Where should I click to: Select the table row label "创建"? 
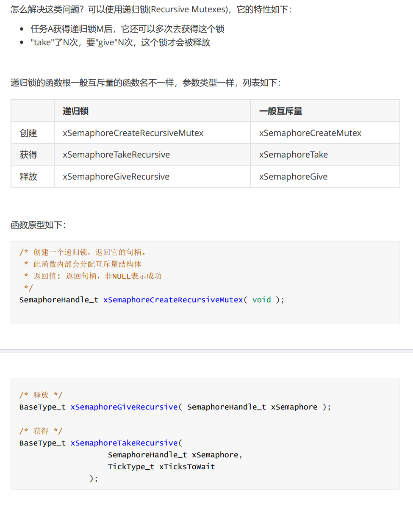point(33,133)
